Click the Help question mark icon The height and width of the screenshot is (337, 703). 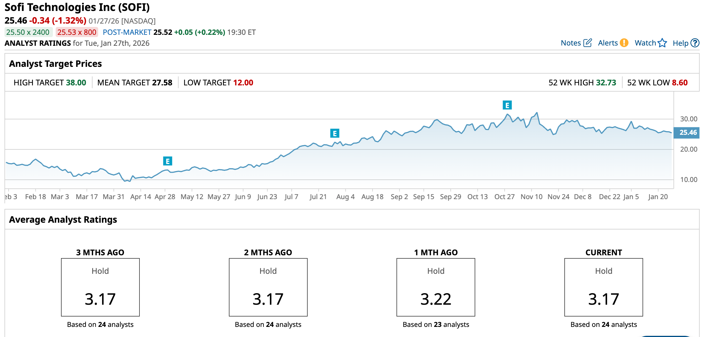click(x=695, y=43)
